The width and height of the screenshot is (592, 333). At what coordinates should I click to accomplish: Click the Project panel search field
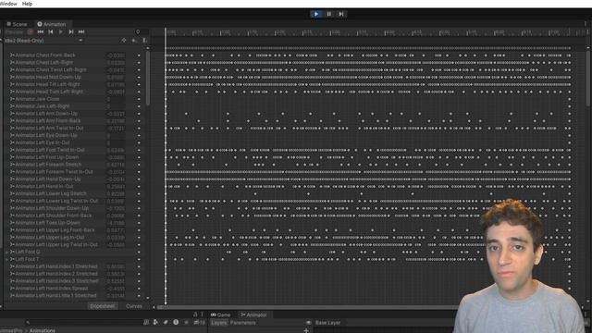pos(83,323)
